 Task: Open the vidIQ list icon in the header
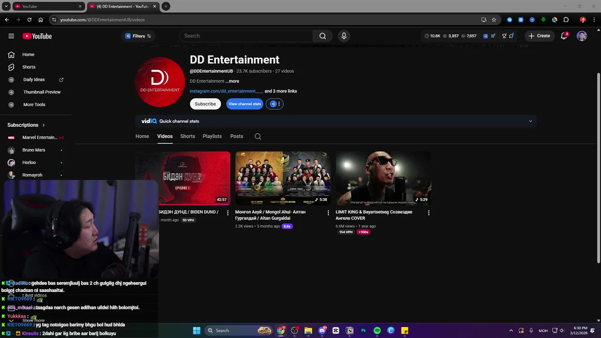pyautogui.click(x=493, y=36)
